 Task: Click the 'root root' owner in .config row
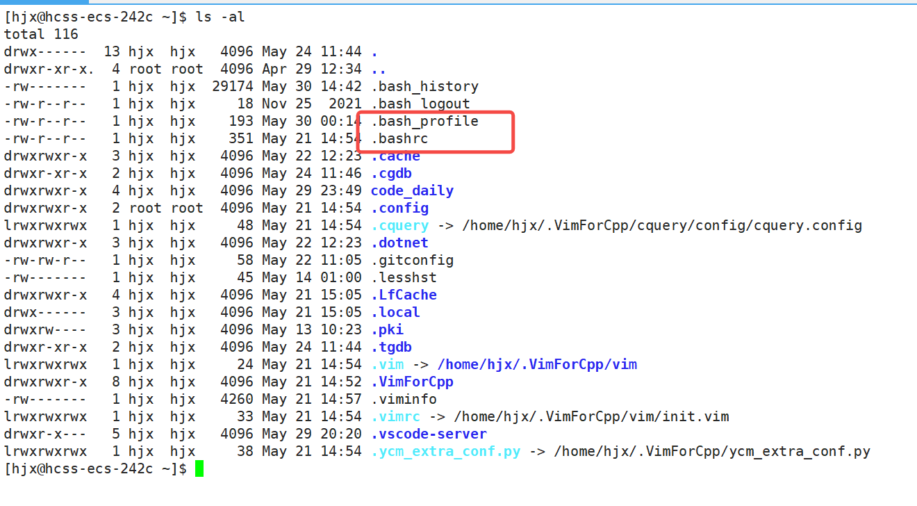166,209
